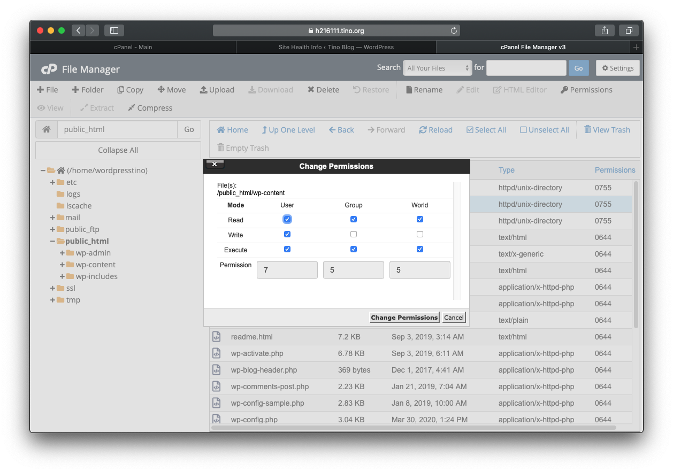
Task: Click Go next to search field
Action: (x=578, y=68)
